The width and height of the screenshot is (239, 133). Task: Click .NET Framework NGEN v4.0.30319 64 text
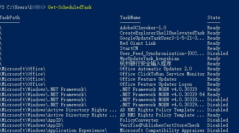162,95
